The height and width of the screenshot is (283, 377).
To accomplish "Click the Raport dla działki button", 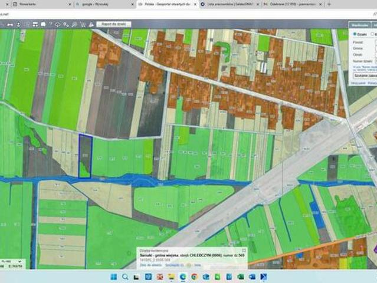I will pyautogui.click(x=115, y=24).
